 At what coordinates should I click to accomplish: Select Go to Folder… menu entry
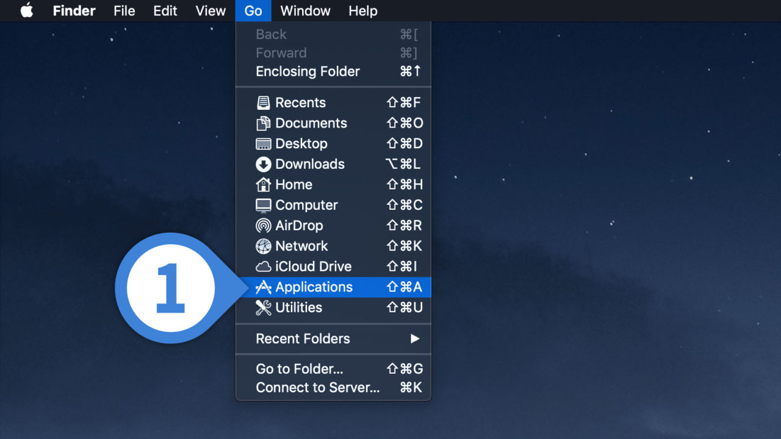coord(333,369)
